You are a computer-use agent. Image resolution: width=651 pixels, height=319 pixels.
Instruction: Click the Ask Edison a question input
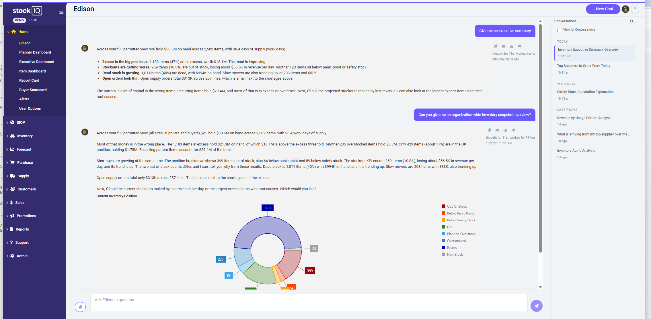[x=309, y=303]
